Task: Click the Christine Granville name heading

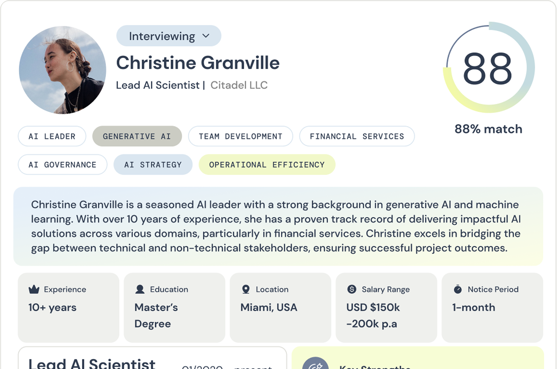Action: [198, 63]
